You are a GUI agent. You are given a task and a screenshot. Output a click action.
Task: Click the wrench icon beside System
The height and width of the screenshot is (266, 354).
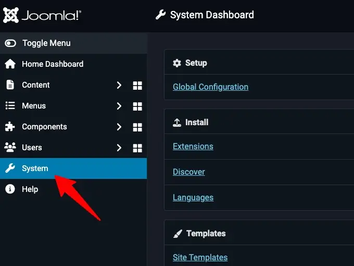[10, 168]
